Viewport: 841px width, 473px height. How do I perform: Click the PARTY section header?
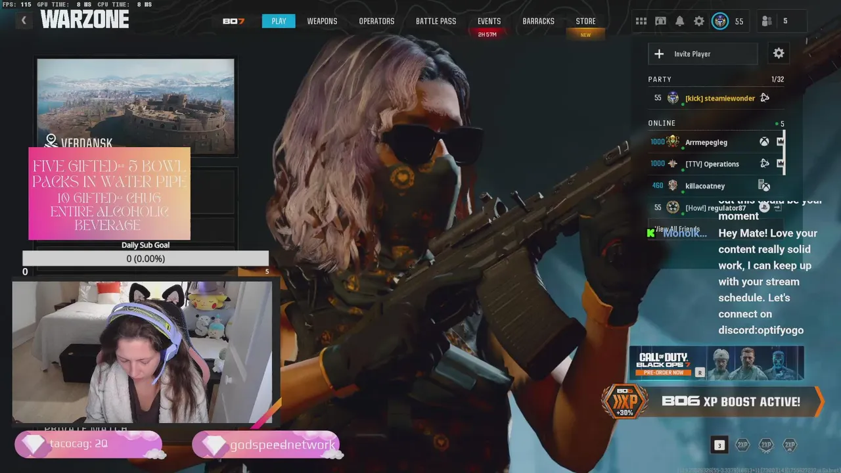pos(660,79)
